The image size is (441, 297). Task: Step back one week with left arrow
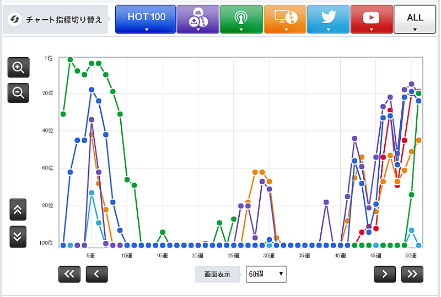coord(96,273)
